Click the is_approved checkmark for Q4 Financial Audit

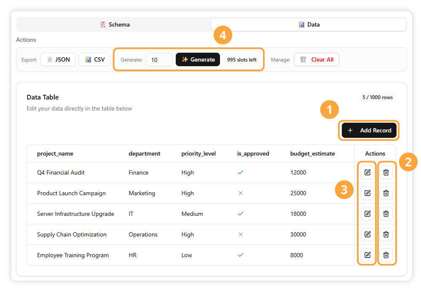[241, 172]
